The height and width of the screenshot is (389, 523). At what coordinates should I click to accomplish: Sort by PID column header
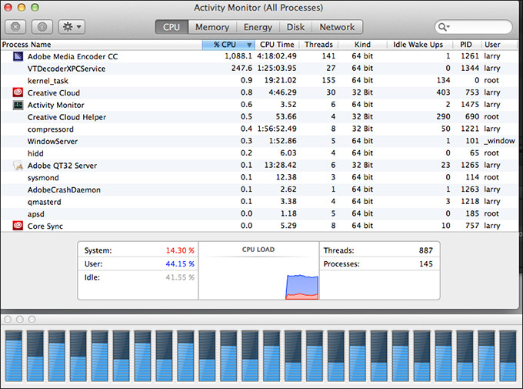pyautogui.click(x=466, y=45)
